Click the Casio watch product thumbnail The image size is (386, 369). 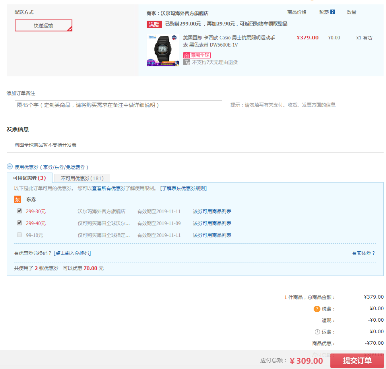click(163, 50)
